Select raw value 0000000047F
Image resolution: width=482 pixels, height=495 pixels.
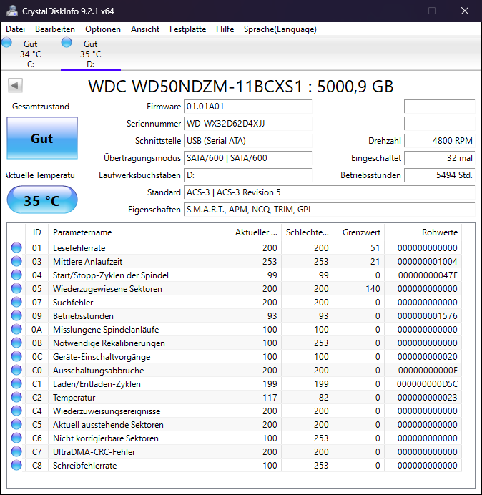pyautogui.click(x=428, y=275)
